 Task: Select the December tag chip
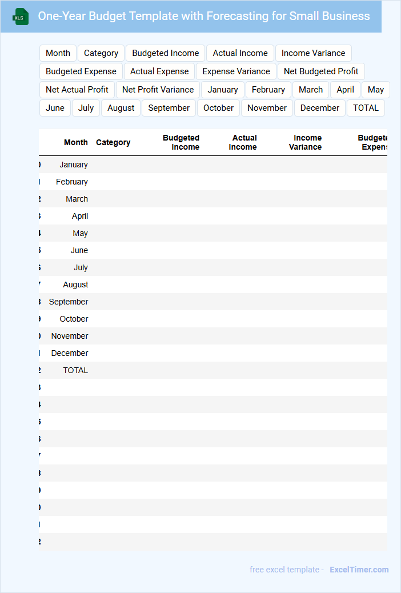click(320, 108)
